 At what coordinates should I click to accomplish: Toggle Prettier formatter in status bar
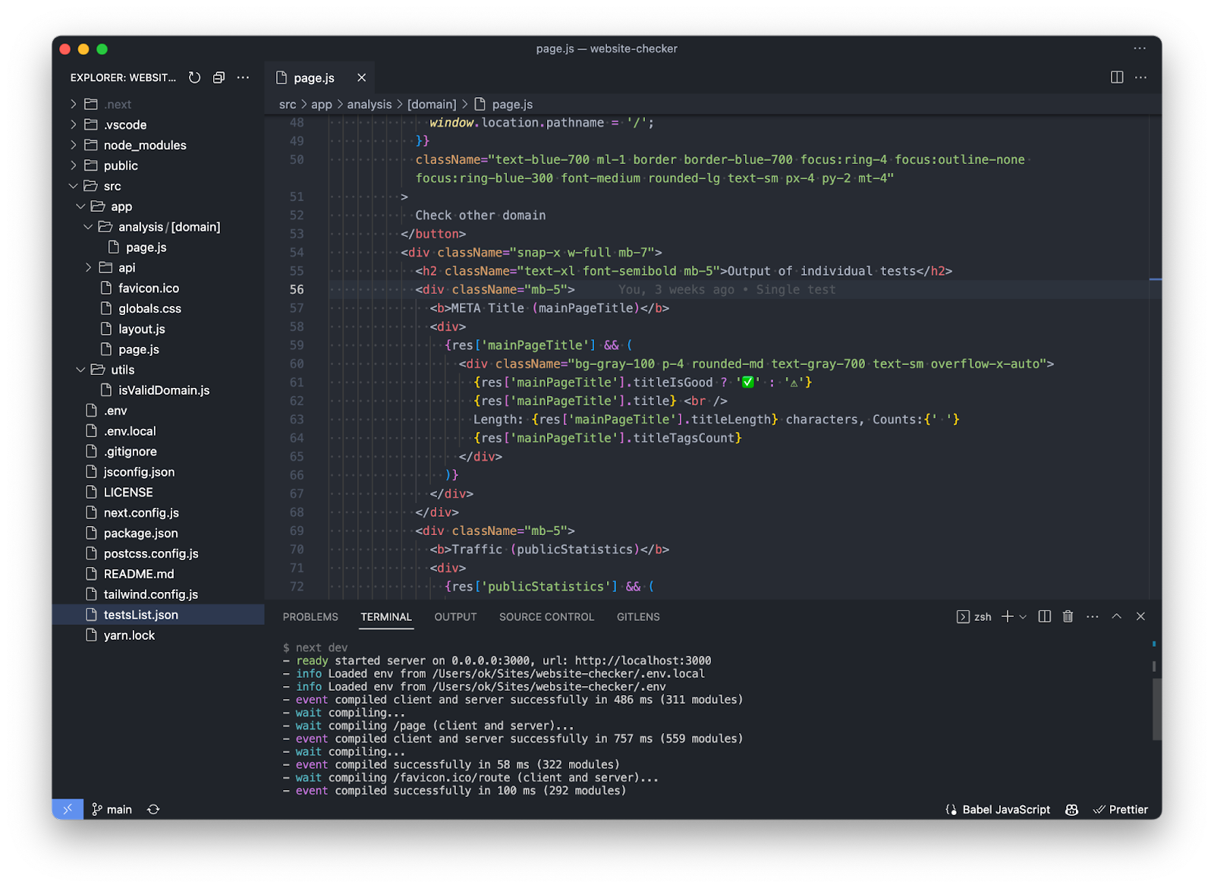[1121, 809]
